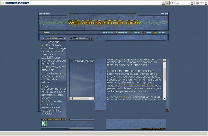Click the icon left of LIENS

click(143, 32)
